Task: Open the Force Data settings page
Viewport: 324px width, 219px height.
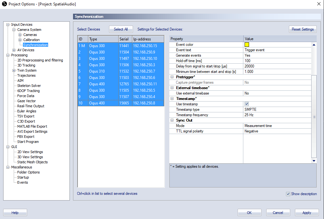Action: pyautogui.click(x=26, y=96)
